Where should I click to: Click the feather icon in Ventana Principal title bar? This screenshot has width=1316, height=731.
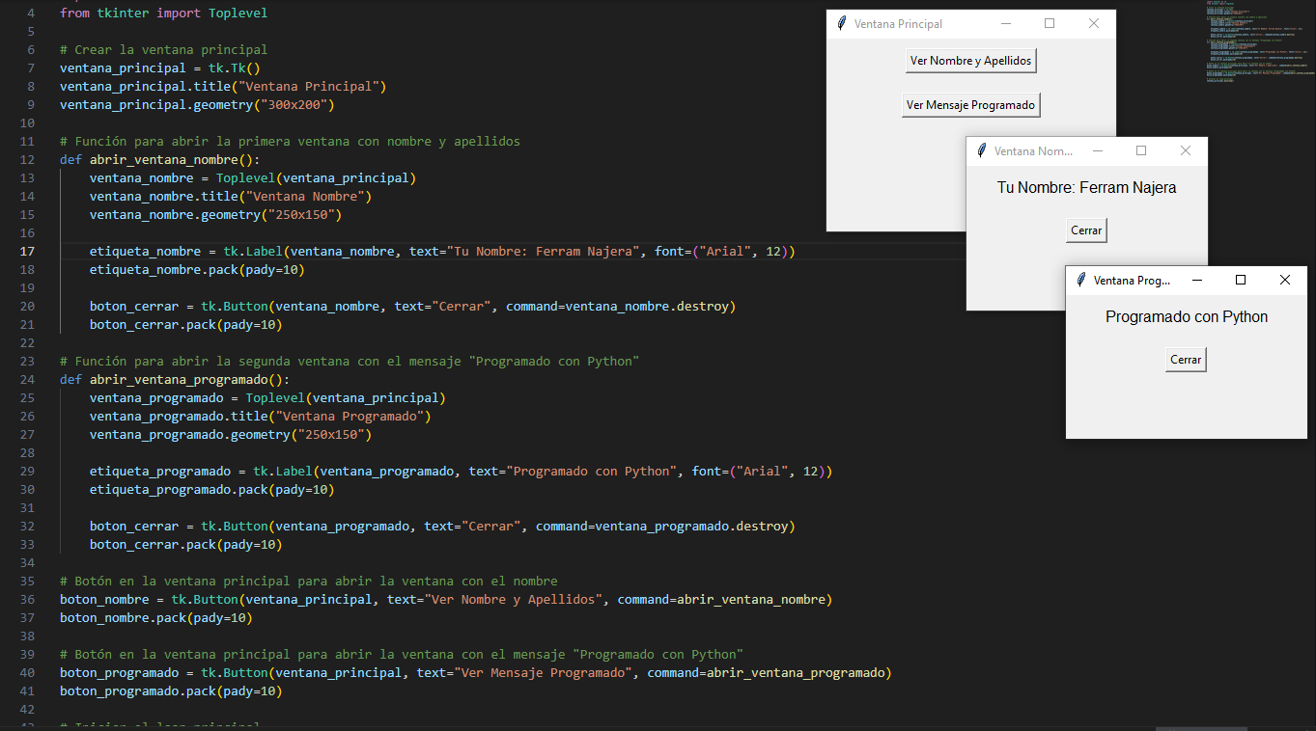(x=842, y=24)
